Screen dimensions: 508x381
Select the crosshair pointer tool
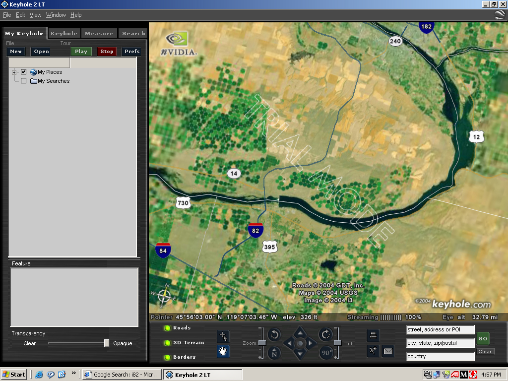pyautogui.click(x=223, y=336)
